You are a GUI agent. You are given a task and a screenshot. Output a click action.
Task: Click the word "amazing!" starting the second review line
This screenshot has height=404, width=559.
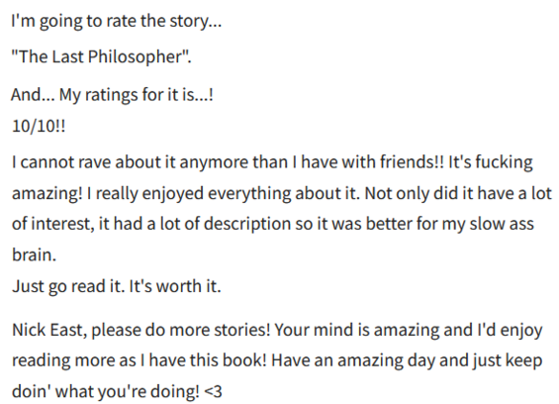coord(47,193)
